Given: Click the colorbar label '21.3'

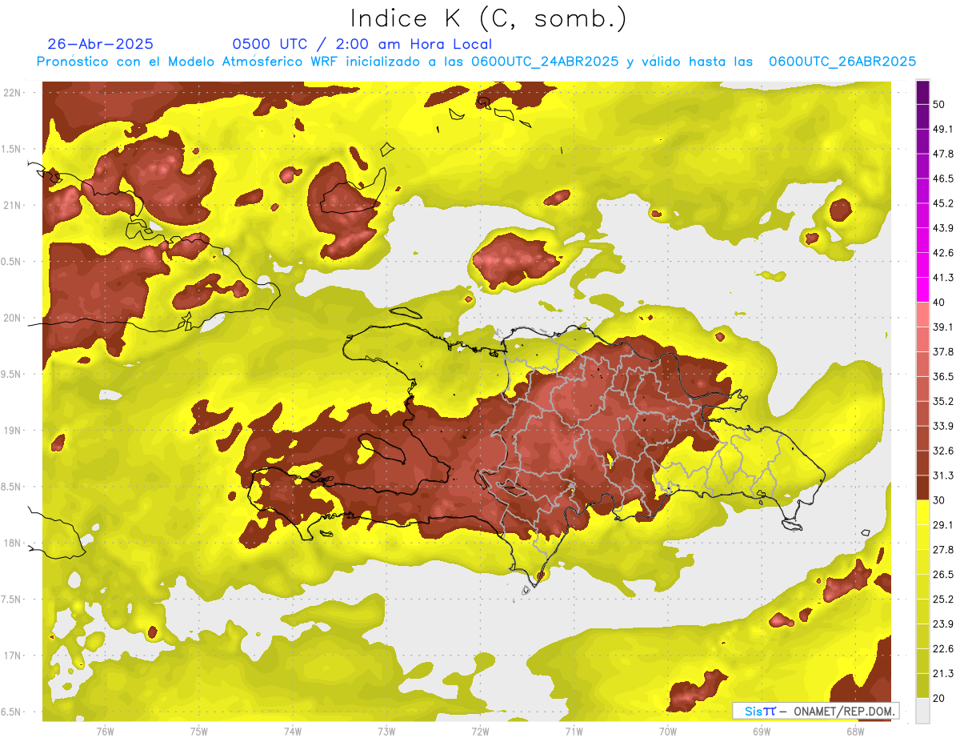Looking at the screenshot, I should coord(942,674).
